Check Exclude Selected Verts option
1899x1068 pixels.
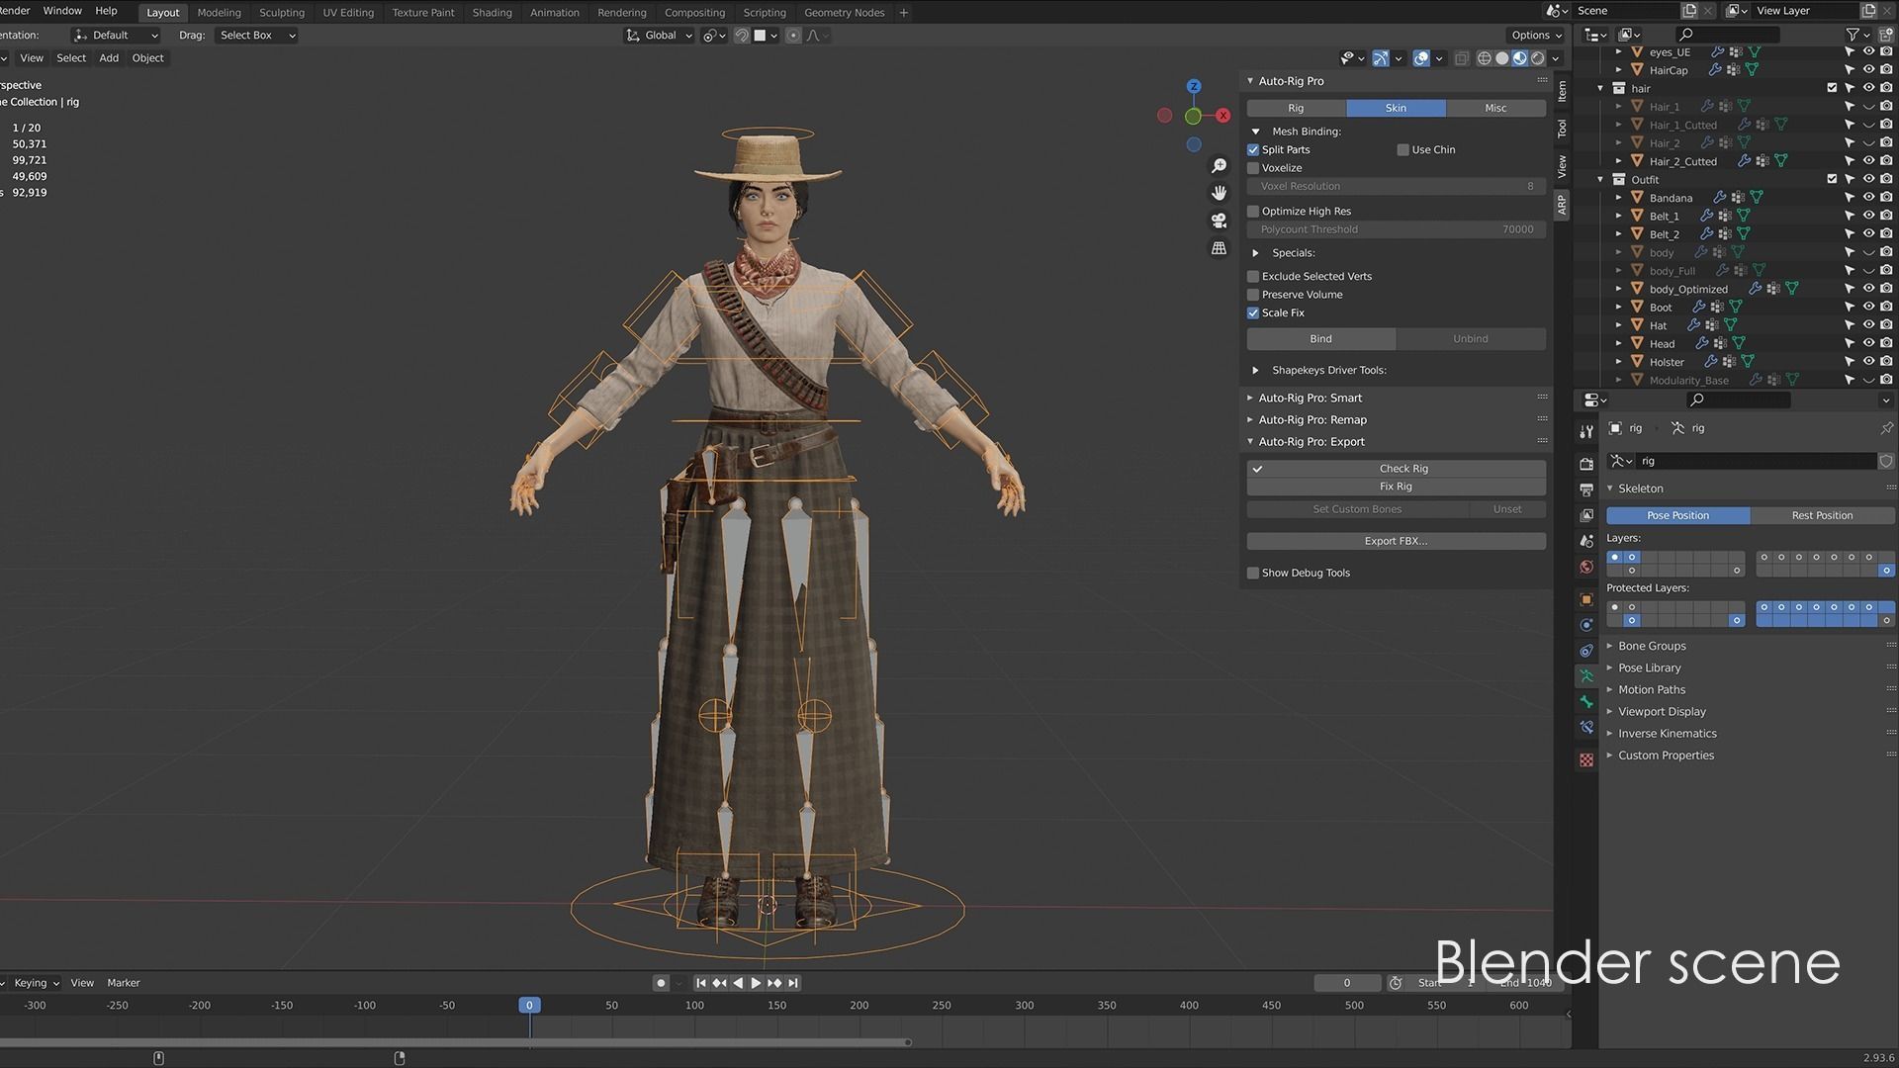point(1253,277)
